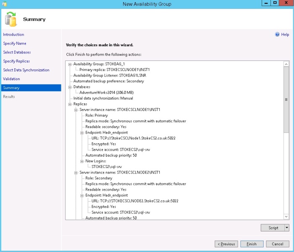Screen dimensions: 294x252
Task: Select 'Initial data synchronization: Manual' row
Action: point(103,98)
